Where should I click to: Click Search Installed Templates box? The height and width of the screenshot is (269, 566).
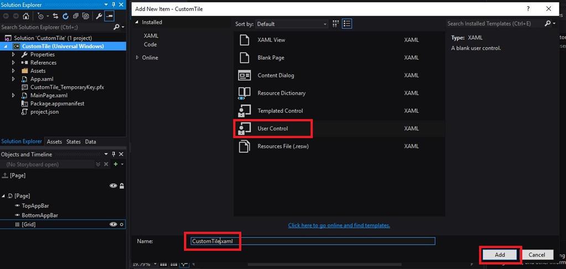494,23
